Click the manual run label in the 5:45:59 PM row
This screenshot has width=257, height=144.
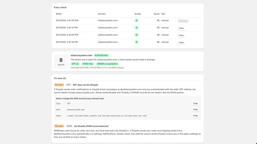click(165, 35)
